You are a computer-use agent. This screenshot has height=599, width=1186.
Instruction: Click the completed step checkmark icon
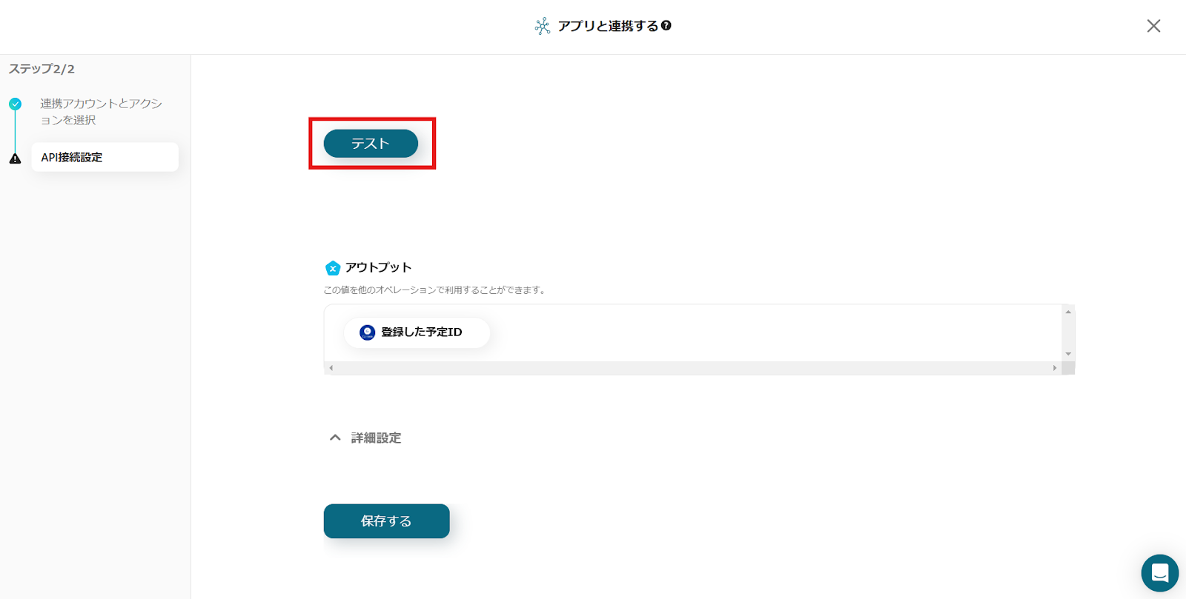tap(15, 104)
